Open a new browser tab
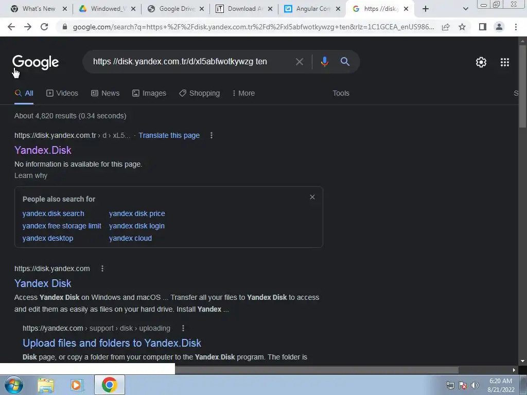Screen dimensions: 527x395 click(x=426, y=9)
